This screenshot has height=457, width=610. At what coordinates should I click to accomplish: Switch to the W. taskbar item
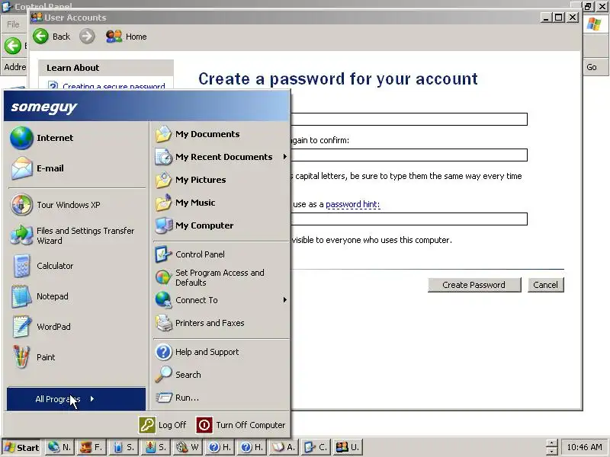click(187, 447)
